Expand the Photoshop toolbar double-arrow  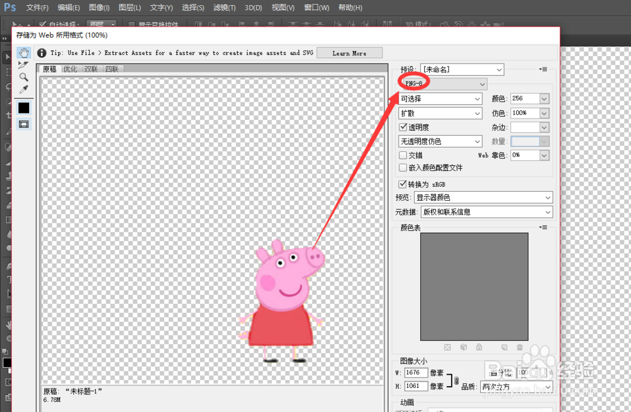click(x=5, y=38)
